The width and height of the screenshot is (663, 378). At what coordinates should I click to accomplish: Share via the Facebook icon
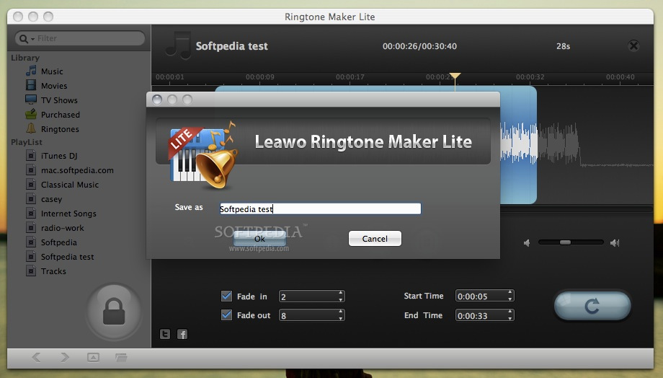point(182,334)
